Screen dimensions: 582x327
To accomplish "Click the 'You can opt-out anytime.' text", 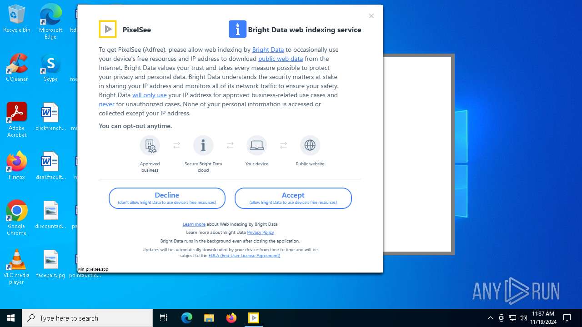I will 135,126.
